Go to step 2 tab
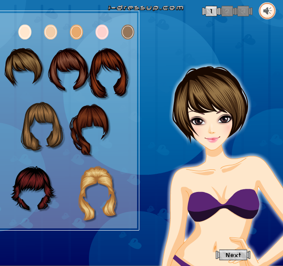Image resolution: width=283 pixels, height=266 pixels. (x=227, y=11)
